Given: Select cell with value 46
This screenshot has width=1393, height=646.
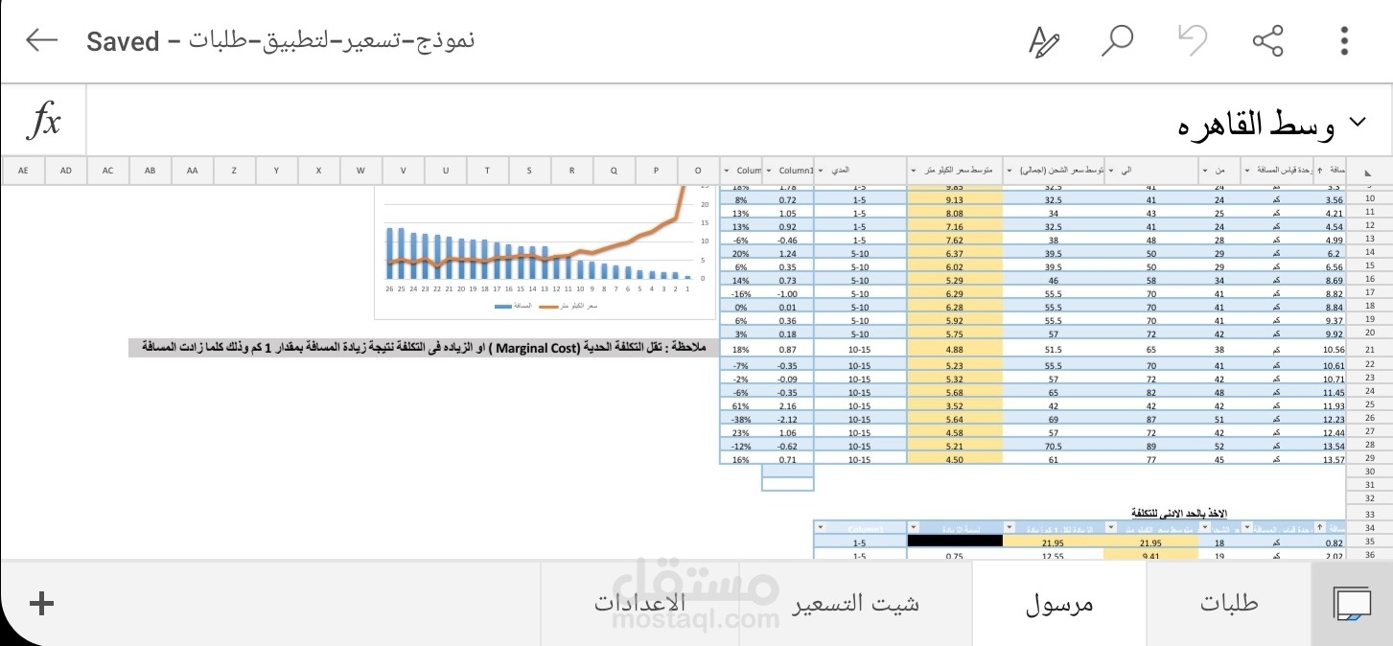Looking at the screenshot, I should click(1053, 280).
